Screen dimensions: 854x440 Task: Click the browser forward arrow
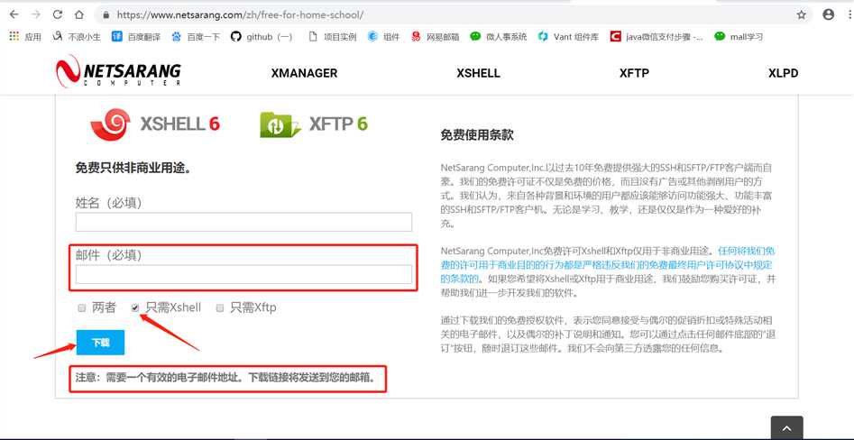tap(36, 14)
